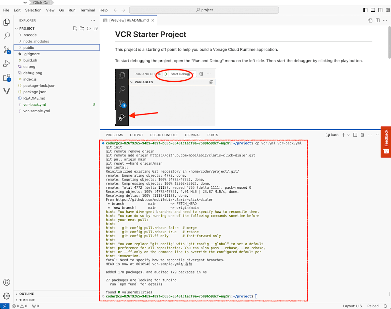This screenshot has height=309, width=391.
Task: Open terminal panel more actions ellipsis
Action: pyautogui.click(x=370, y=135)
